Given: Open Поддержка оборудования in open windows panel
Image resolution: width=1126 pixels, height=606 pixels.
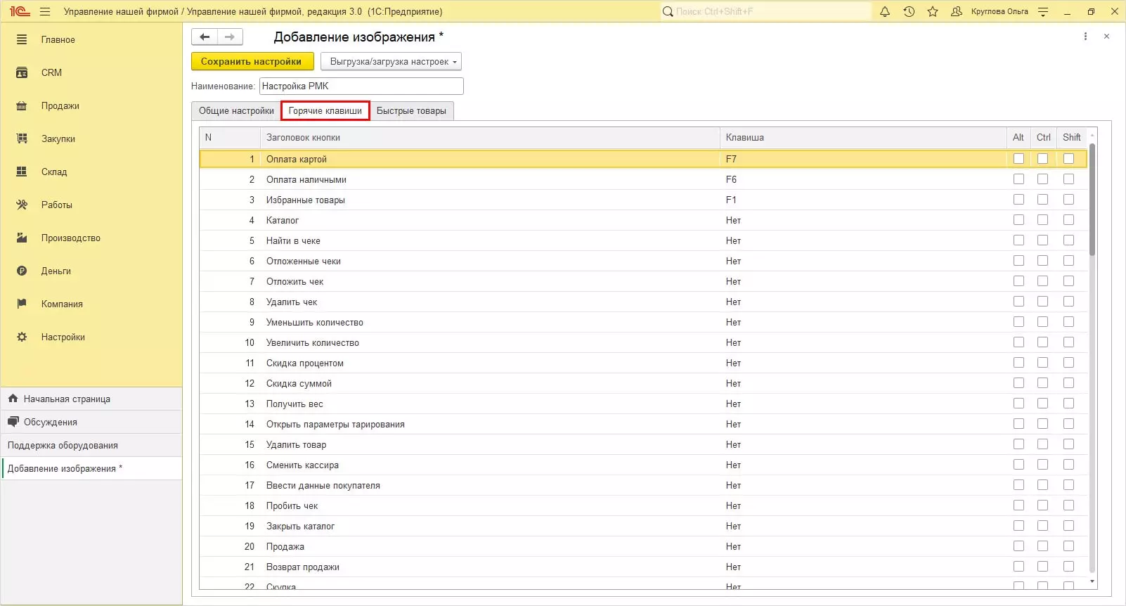Looking at the screenshot, I should (63, 446).
